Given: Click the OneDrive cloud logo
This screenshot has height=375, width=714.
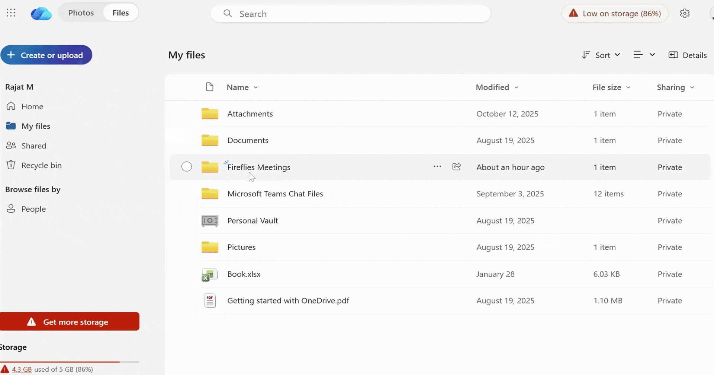Looking at the screenshot, I should pos(41,14).
